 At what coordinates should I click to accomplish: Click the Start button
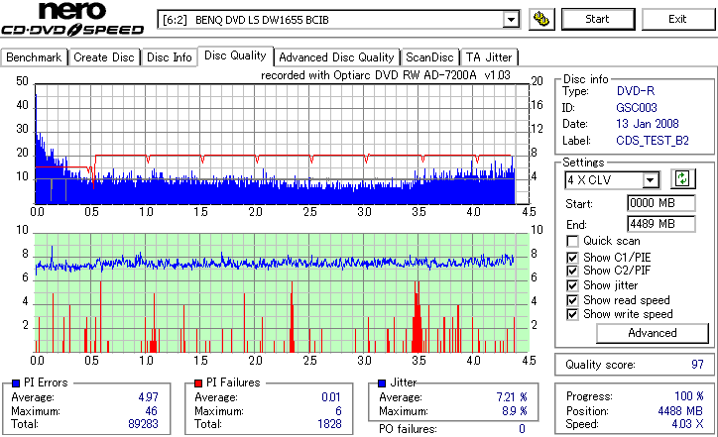pos(598,19)
